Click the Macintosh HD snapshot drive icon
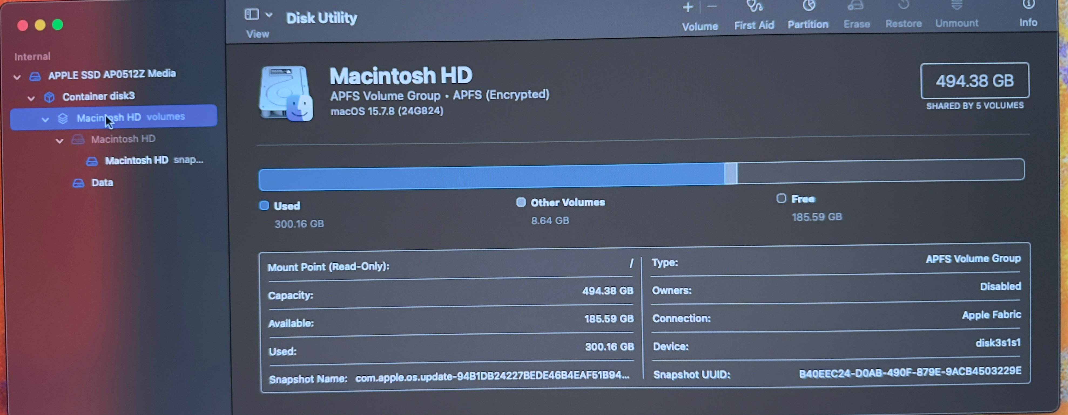 (x=92, y=161)
